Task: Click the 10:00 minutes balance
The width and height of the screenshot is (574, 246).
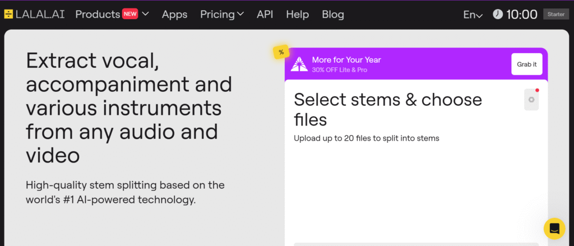Action: [521, 15]
